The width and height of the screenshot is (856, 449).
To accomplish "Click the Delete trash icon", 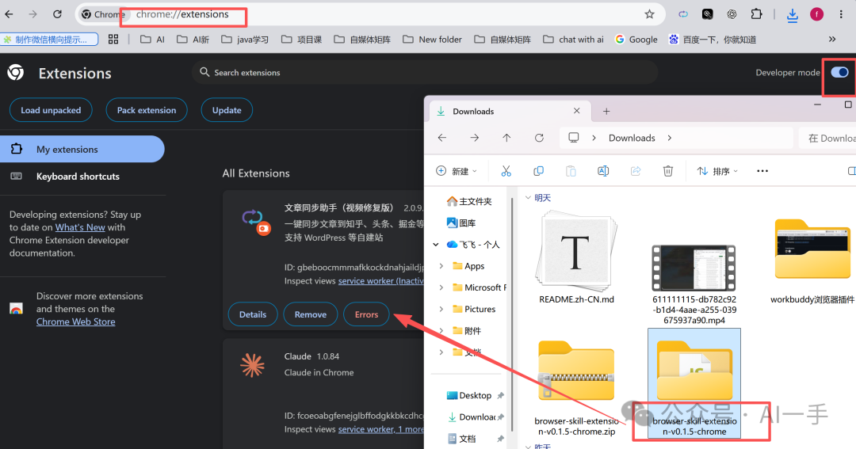I will (x=667, y=171).
